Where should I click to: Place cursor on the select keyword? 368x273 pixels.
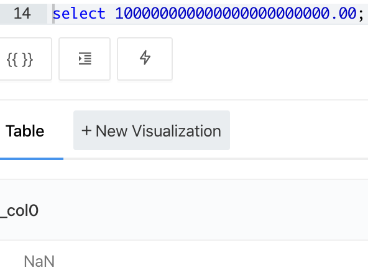pyautogui.click(x=79, y=14)
